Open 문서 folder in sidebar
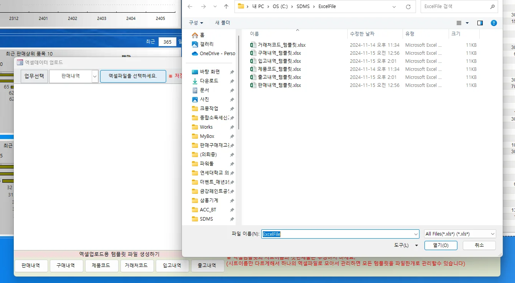Image resolution: width=515 pixels, height=283 pixels. coord(204,90)
